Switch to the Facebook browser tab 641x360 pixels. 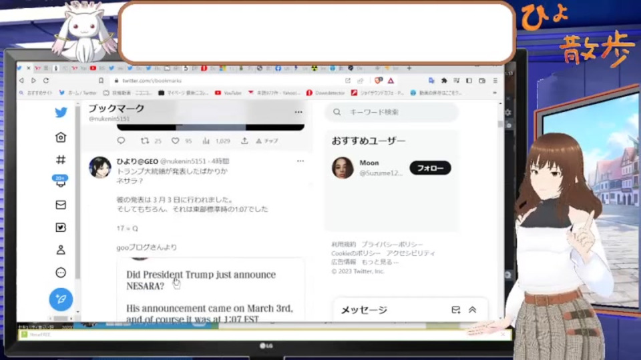click(278, 68)
